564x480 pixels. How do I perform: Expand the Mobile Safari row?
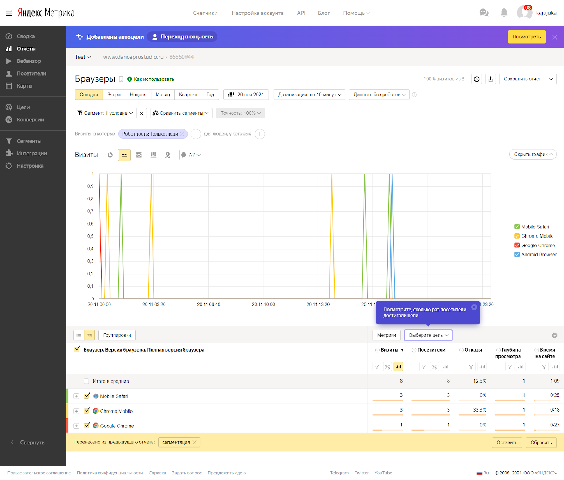[76, 396]
